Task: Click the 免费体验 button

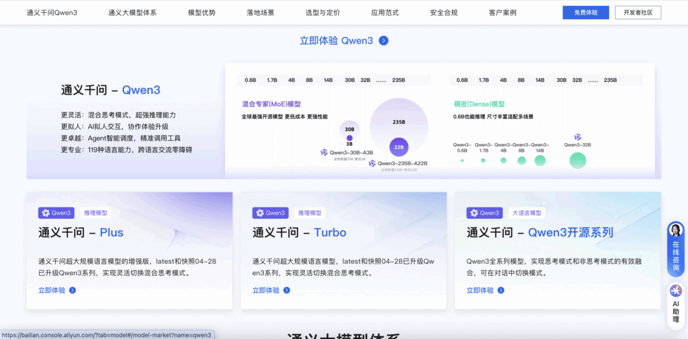Action: (586, 13)
